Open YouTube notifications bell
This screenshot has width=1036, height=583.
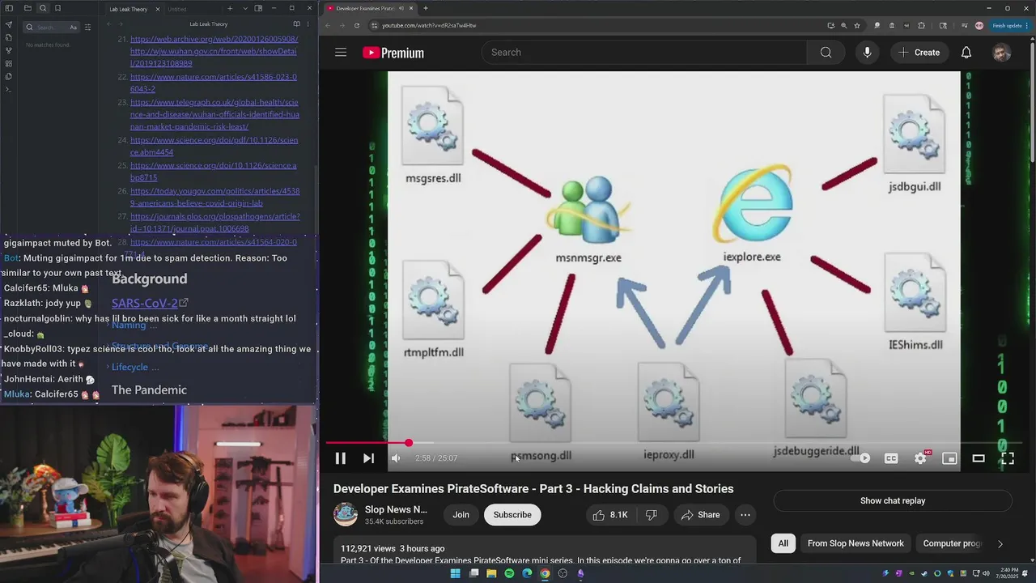click(x=966, y=53)
